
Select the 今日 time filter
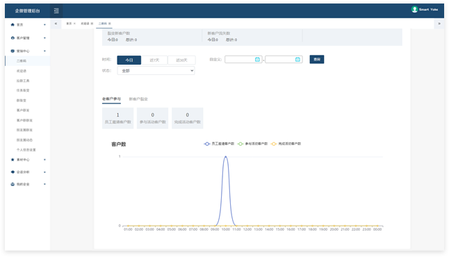[x=129, y=60]
